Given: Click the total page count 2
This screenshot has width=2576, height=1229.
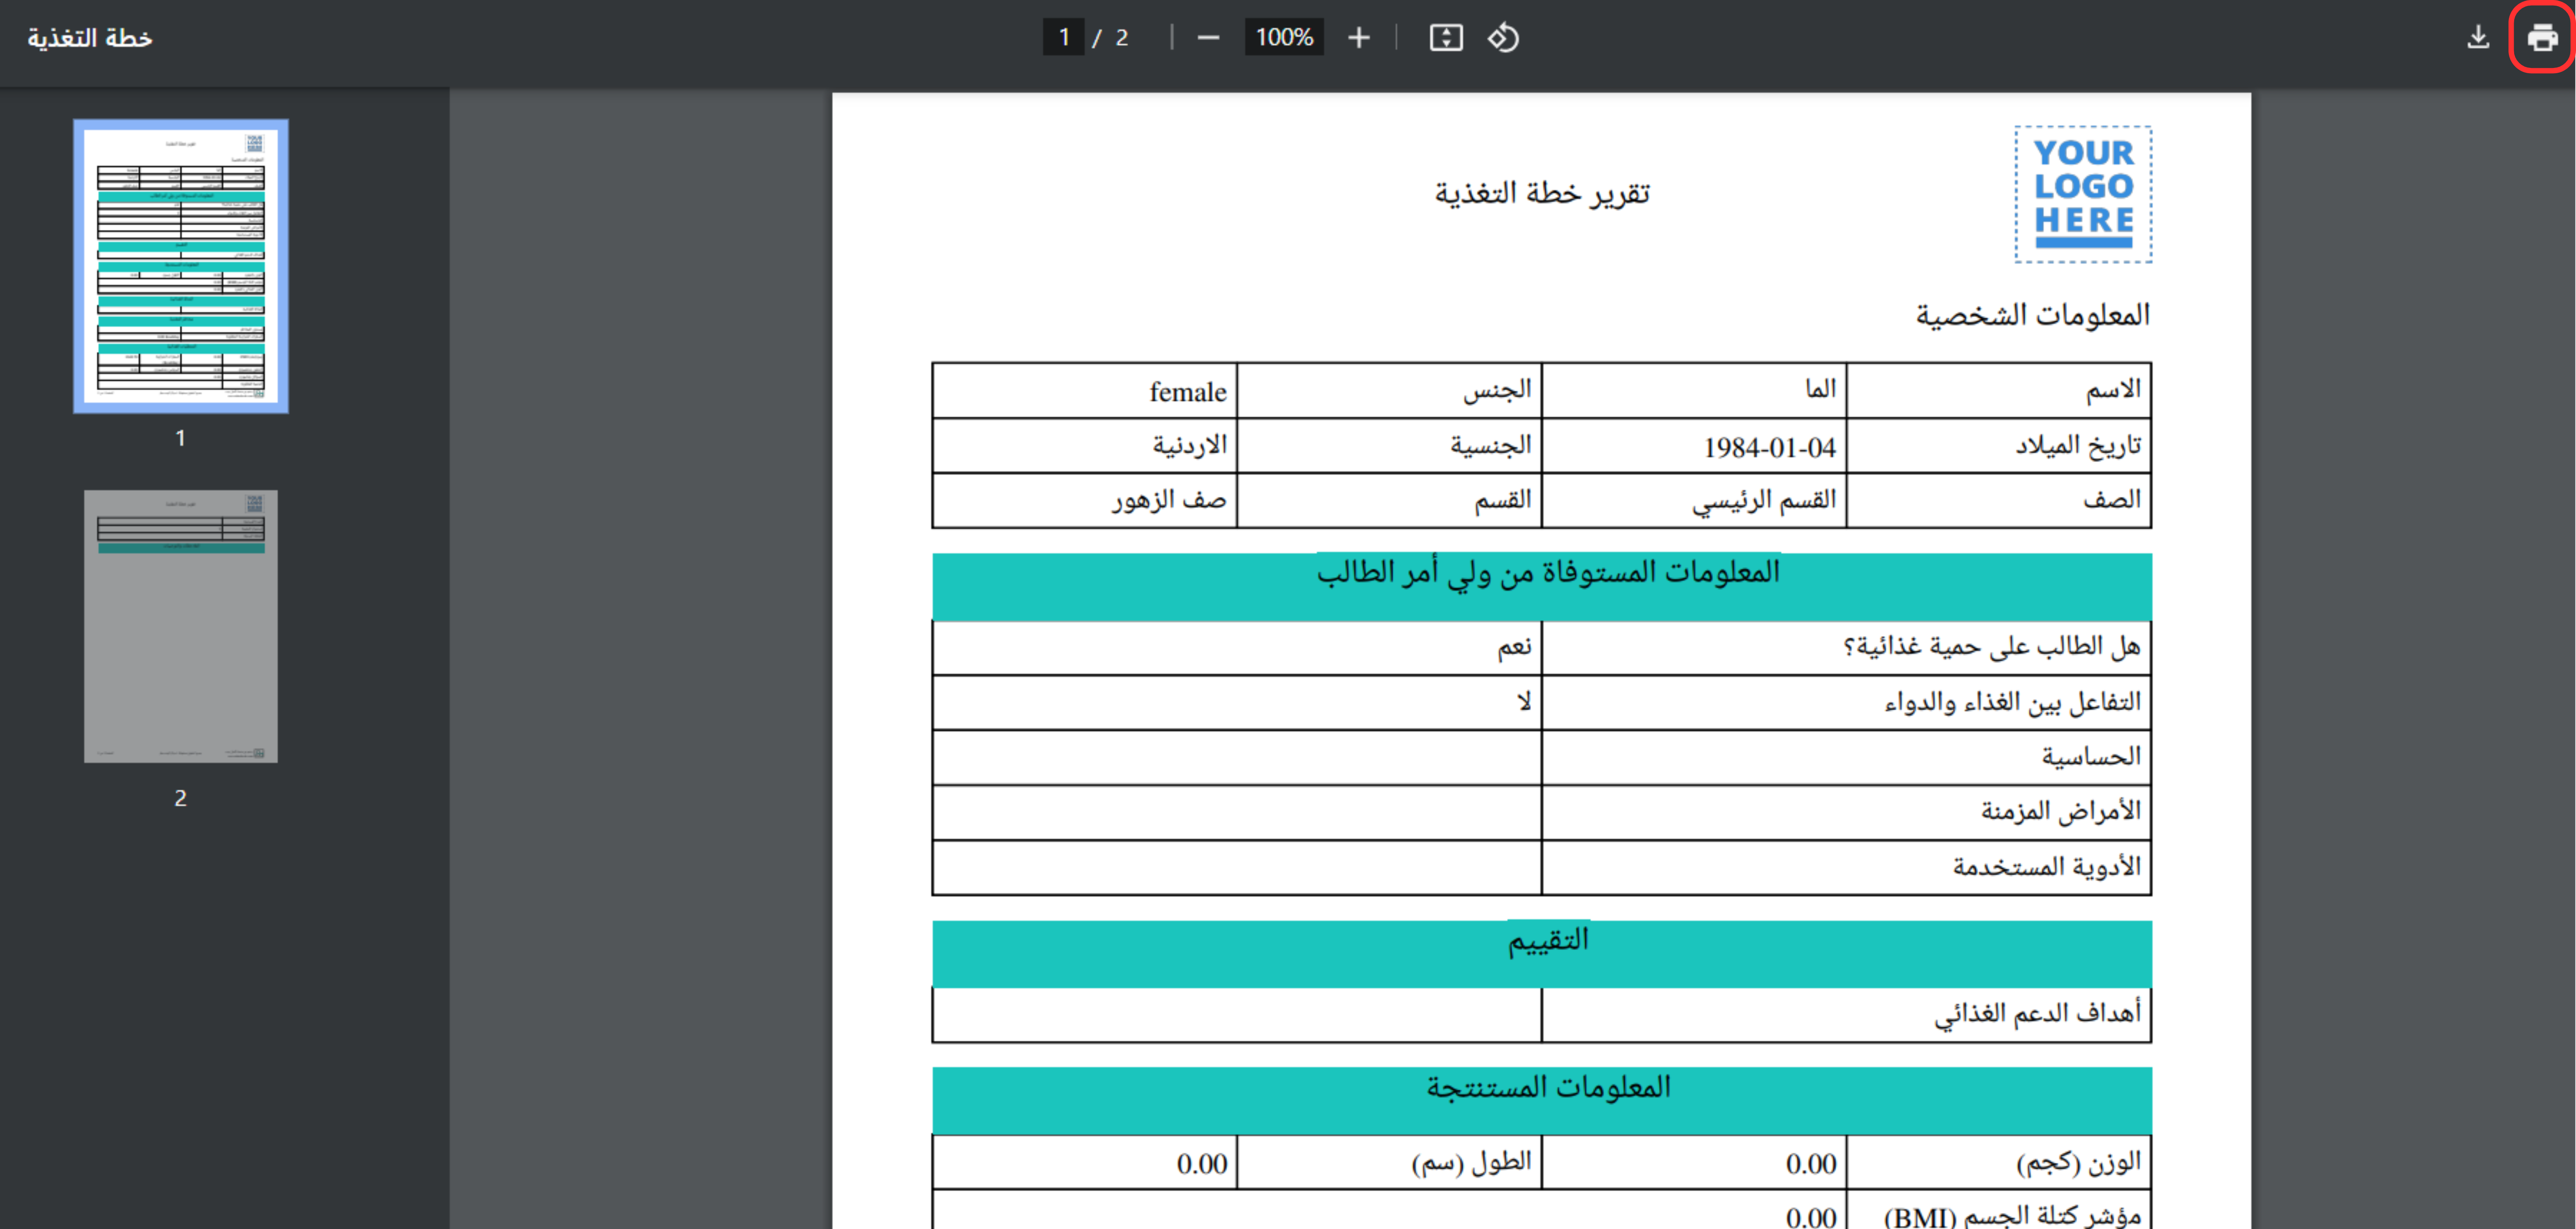Looking at the screenshot, I should coord(1122,38).
